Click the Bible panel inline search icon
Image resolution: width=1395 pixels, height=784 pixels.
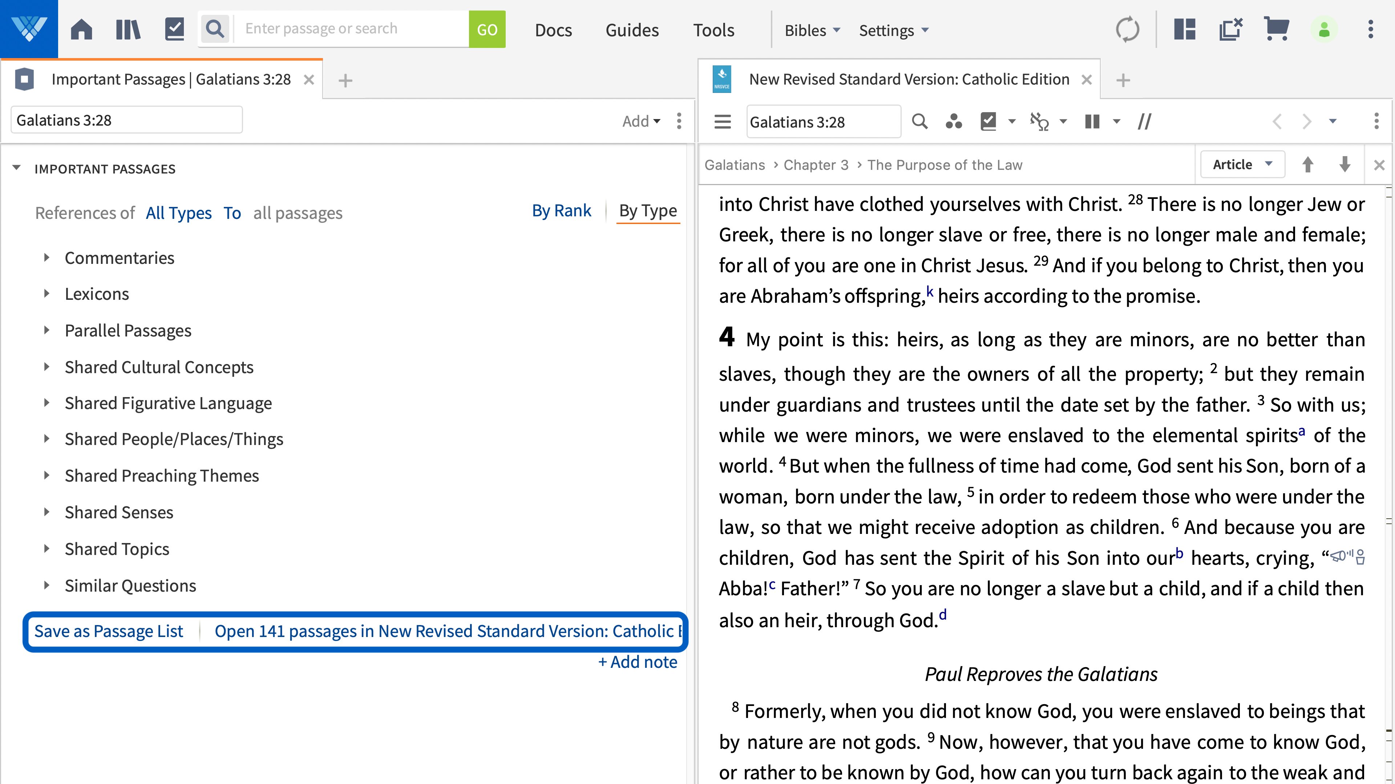(919, 122)
